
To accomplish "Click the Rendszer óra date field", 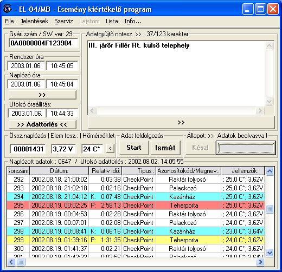I will point(26,66).
